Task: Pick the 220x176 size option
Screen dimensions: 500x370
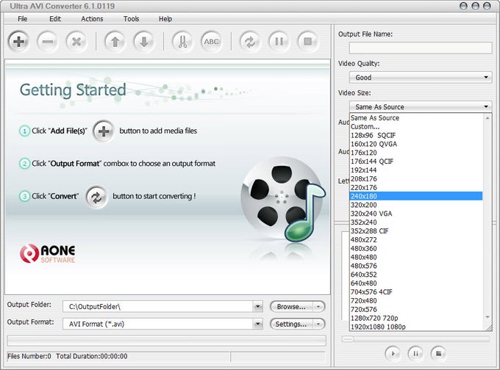Action: pos(416,187)
